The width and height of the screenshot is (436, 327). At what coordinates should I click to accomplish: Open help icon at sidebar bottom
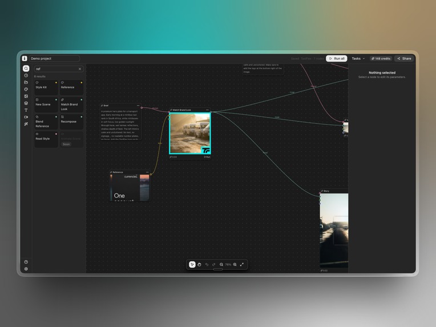26,262
